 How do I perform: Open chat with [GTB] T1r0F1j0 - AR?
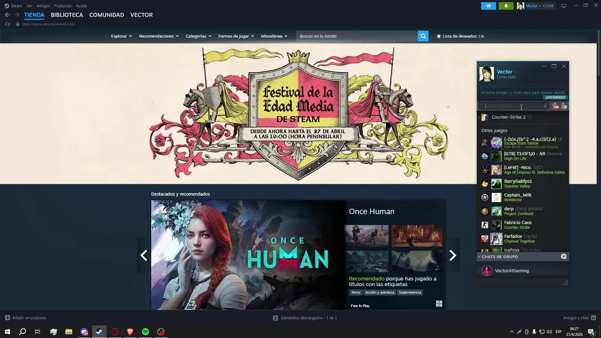(523, 156)
